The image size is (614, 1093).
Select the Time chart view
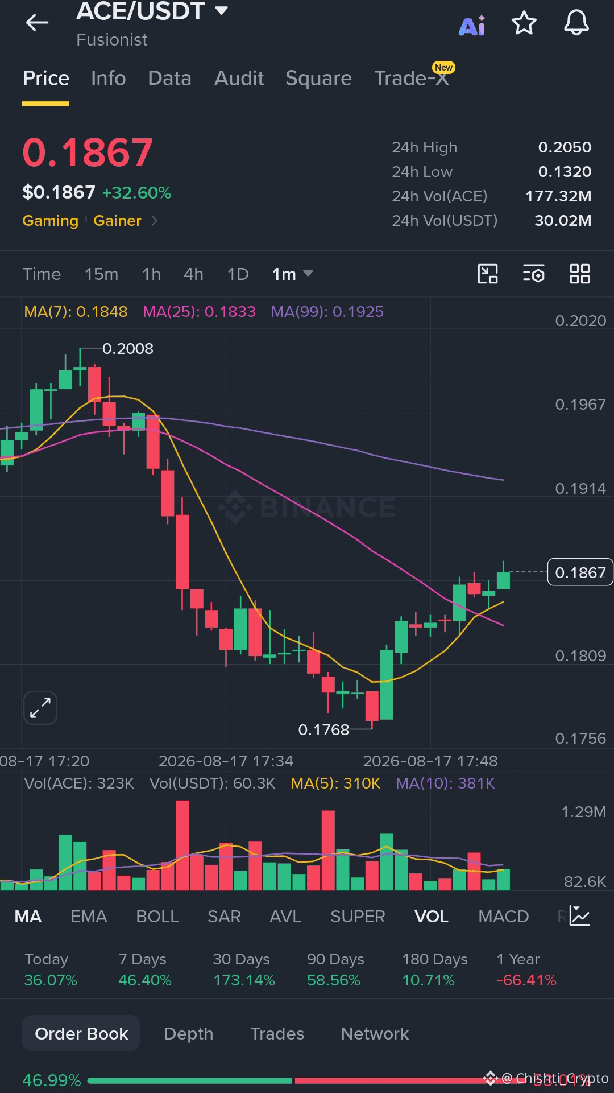click(x=42, y=274)
